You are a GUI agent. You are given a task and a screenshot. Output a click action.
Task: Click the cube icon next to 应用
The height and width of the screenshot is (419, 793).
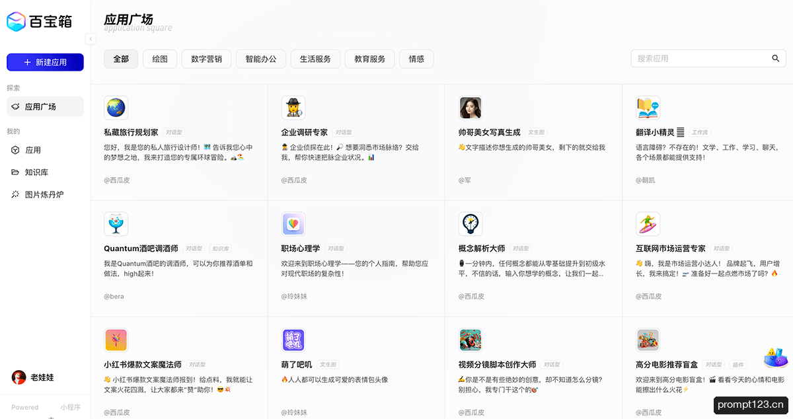click(15, 150)
